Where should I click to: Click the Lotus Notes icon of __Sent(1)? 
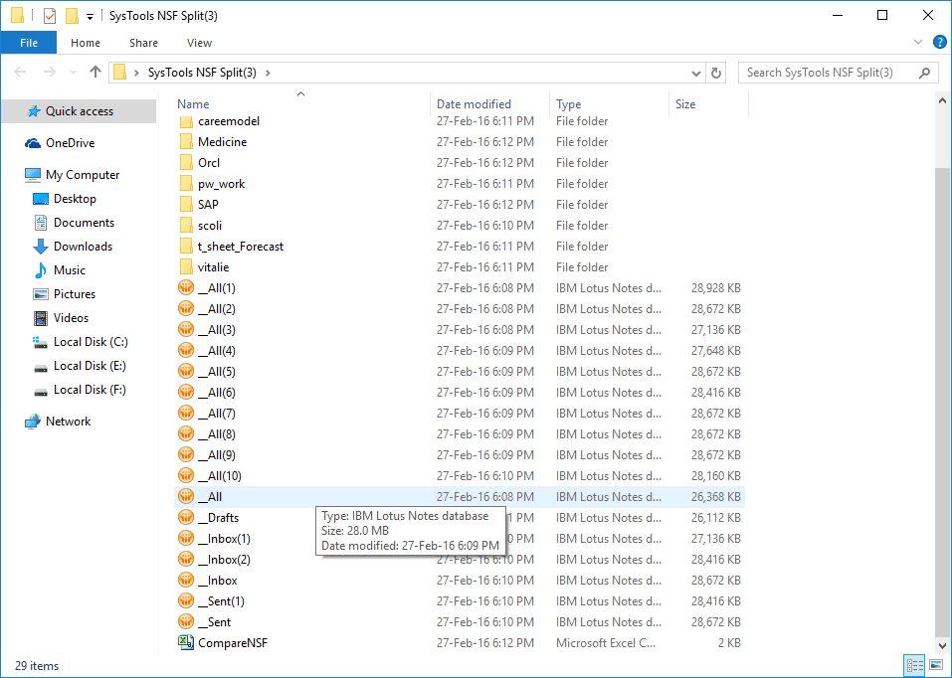coord(186,601)
